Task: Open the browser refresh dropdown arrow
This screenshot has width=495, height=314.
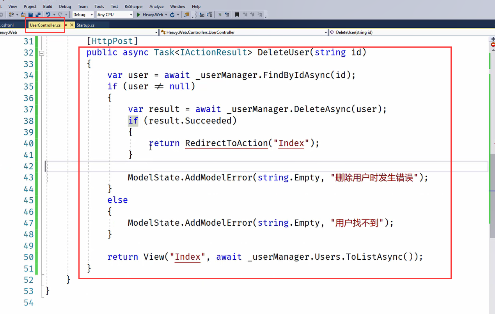Action: [x=178, y=15]
